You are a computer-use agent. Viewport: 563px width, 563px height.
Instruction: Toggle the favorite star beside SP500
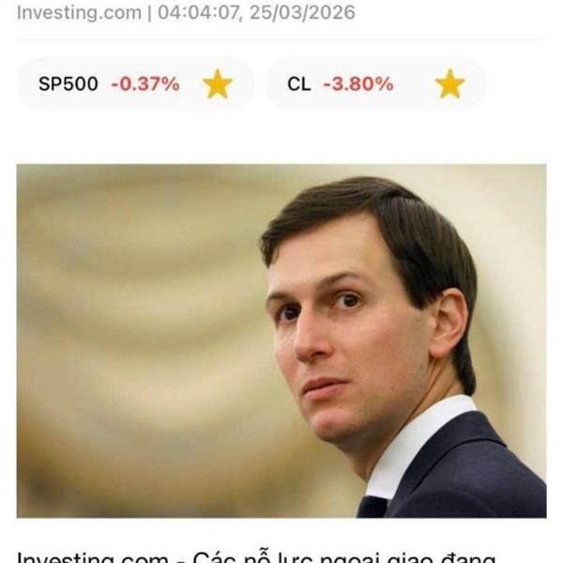[x=218, y=84]
